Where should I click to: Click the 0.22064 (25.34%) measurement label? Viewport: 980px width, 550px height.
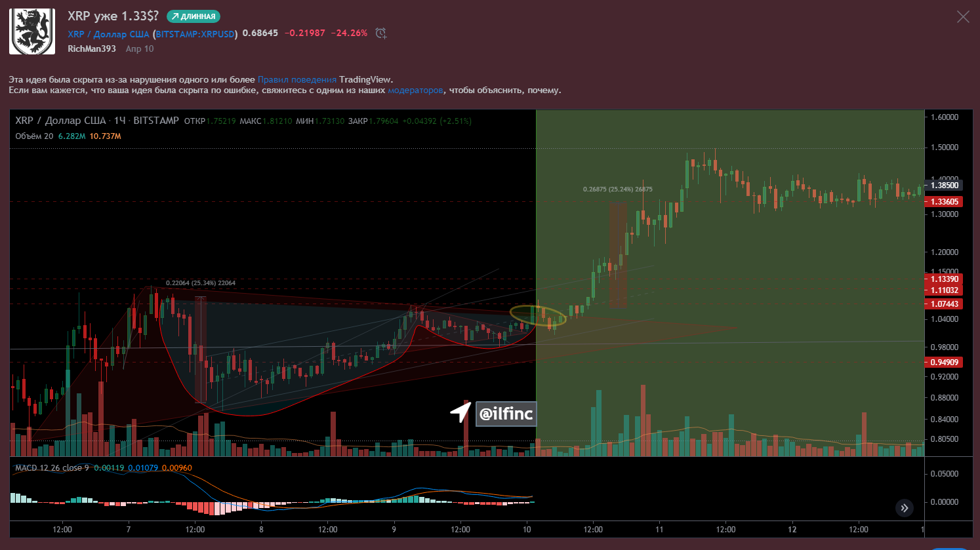(x=201, y=283)
